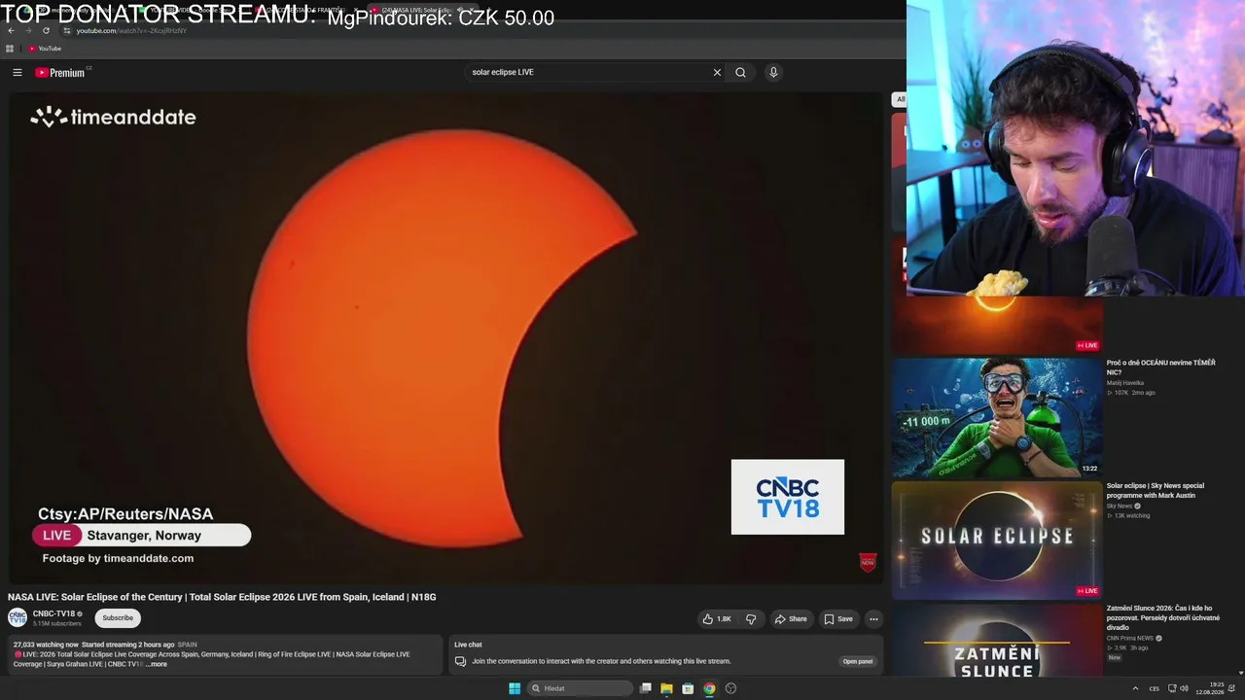Open 'Solar eclipse | Sky News special' title
The image size is (1245, 700).
[1155, 490]
